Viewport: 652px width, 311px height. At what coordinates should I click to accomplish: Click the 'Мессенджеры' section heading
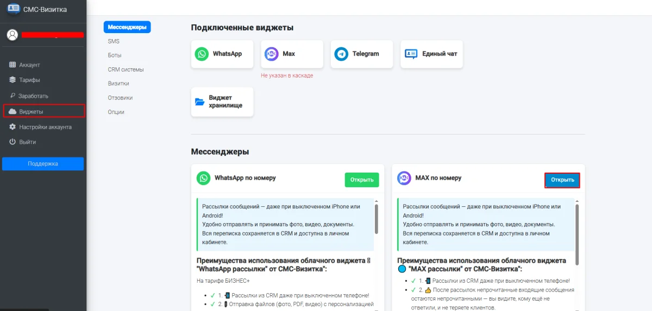click(220, 151)
